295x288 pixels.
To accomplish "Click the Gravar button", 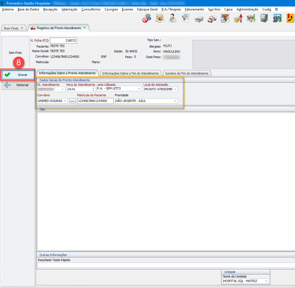I will (x=18, y=75).
